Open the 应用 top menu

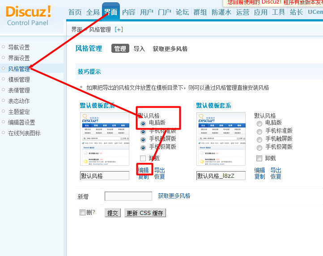point(260,12)
